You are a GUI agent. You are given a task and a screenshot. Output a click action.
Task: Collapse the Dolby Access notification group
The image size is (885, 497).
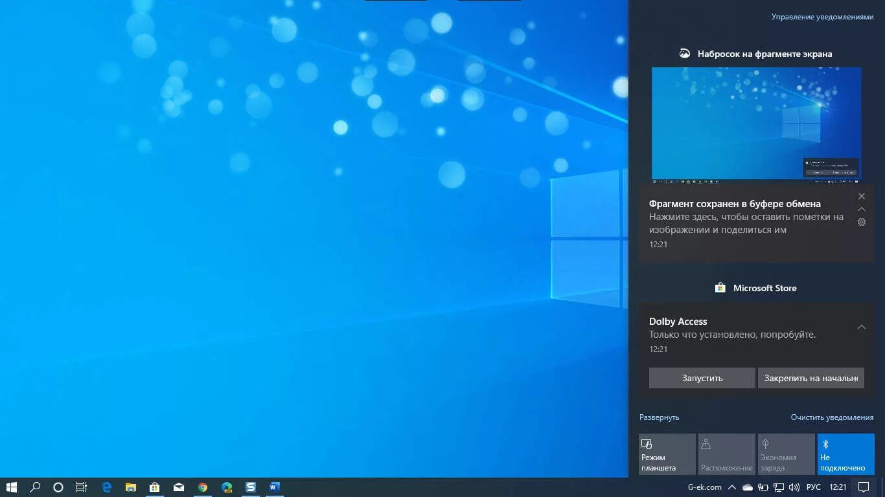point(862,327)
